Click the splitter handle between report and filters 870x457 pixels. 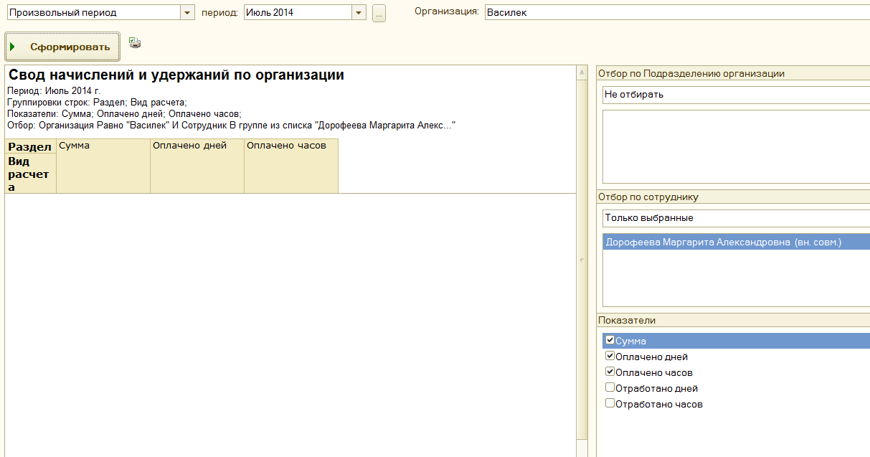582,260
